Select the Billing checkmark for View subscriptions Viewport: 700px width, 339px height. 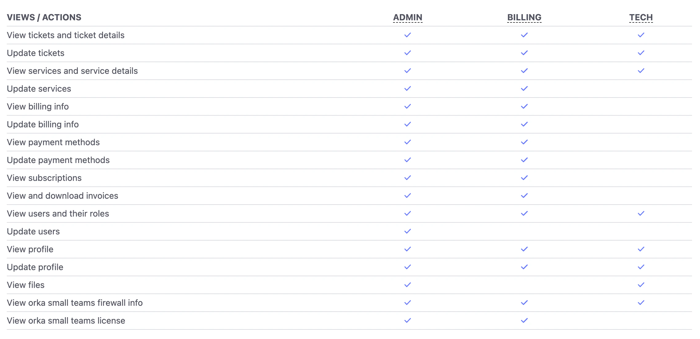[524, 178]
